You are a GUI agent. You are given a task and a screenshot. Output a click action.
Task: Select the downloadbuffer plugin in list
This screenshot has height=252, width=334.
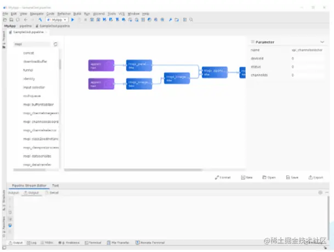(x=35, y=61)
